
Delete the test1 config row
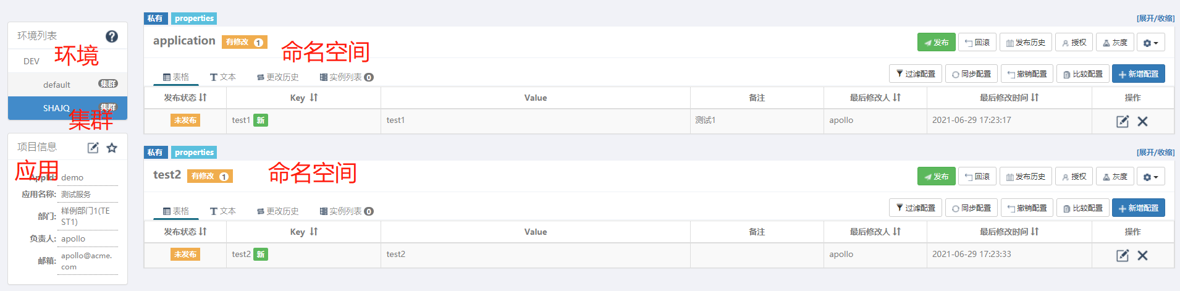[x=1143, y=121]
